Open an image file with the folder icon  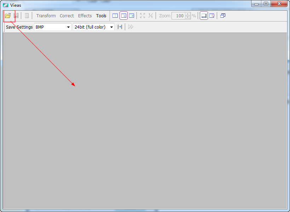[8, 16]
